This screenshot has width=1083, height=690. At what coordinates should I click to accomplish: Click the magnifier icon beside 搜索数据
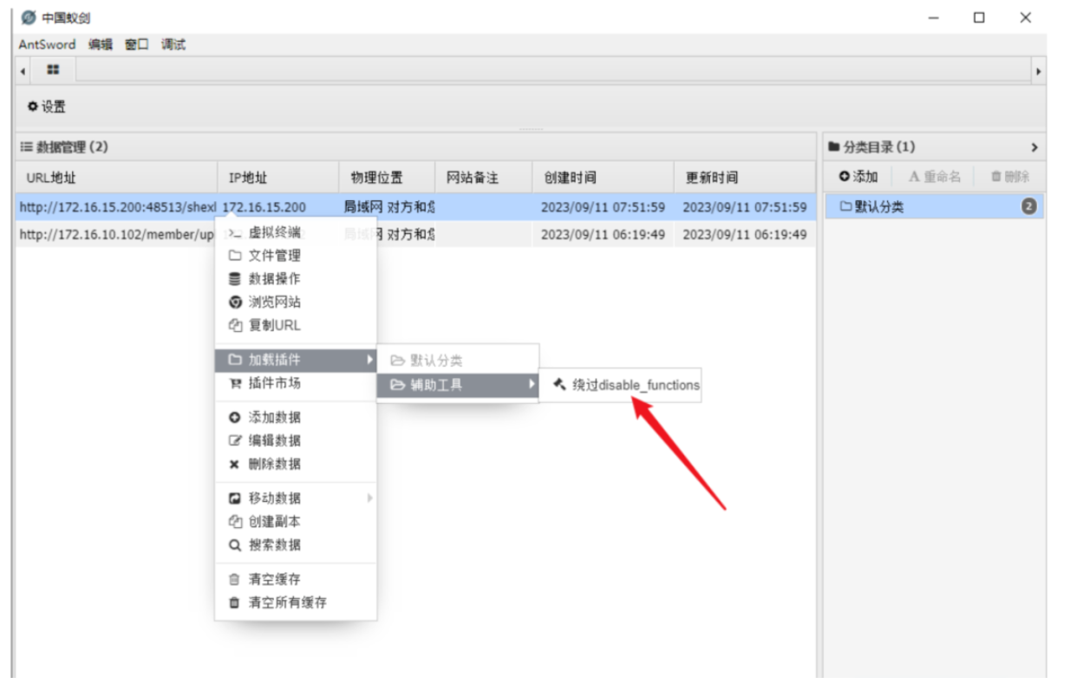234,545
